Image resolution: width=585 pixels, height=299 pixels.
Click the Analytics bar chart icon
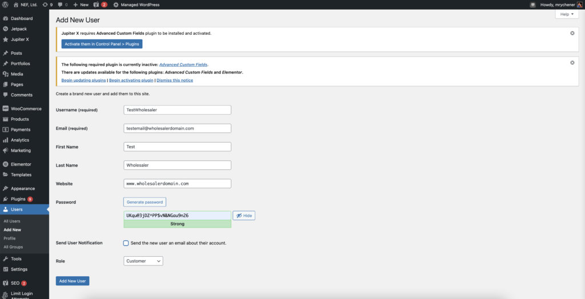click(x=5, y=140)
